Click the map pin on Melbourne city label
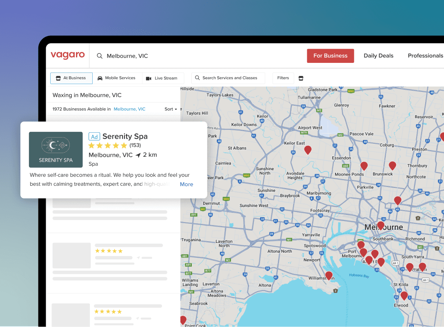 tap(380, 225)
